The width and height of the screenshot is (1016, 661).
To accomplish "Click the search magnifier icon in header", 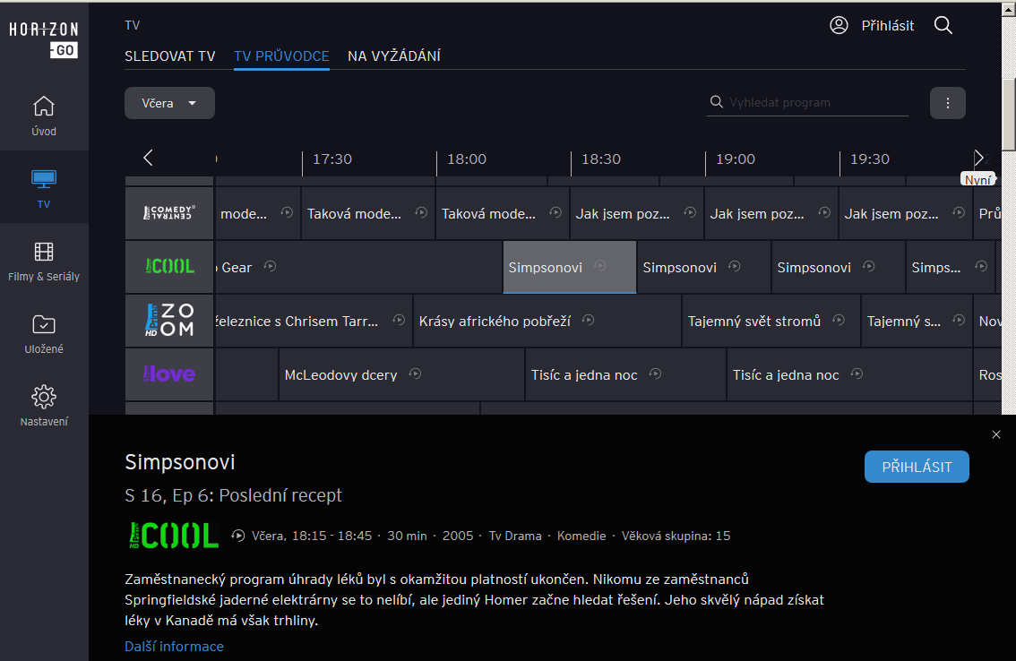I will coord(943,25).
